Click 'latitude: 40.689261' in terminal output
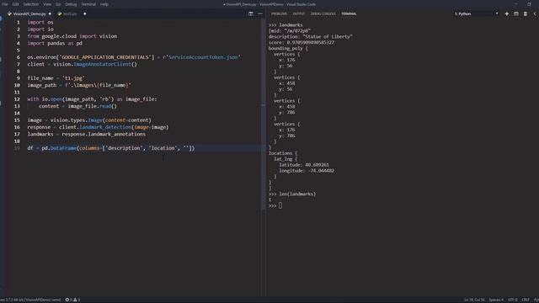539x303 pixels. [304, 165]
